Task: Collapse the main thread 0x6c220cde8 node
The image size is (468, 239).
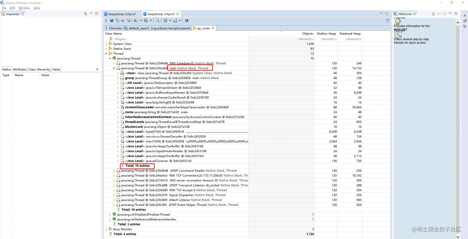Action: pyautogui.click(x=114, y=68)
